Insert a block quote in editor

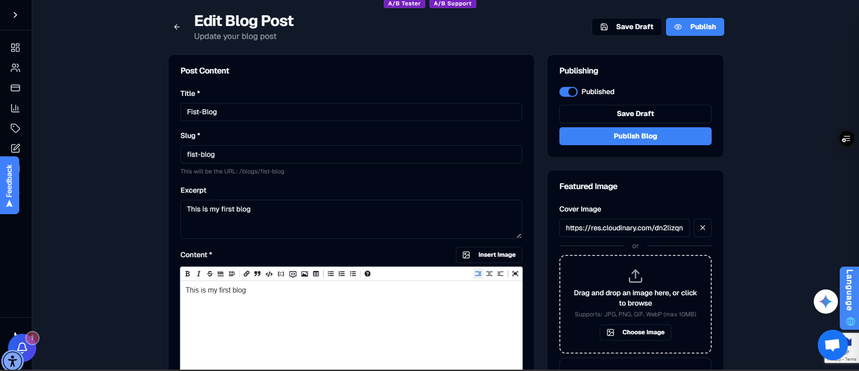coord(258,274)
